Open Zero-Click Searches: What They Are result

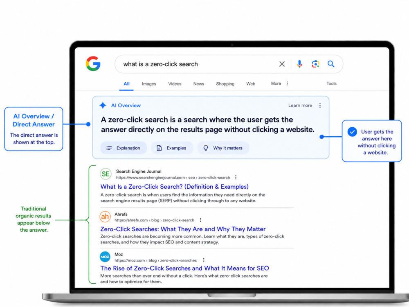pos(183,229)
